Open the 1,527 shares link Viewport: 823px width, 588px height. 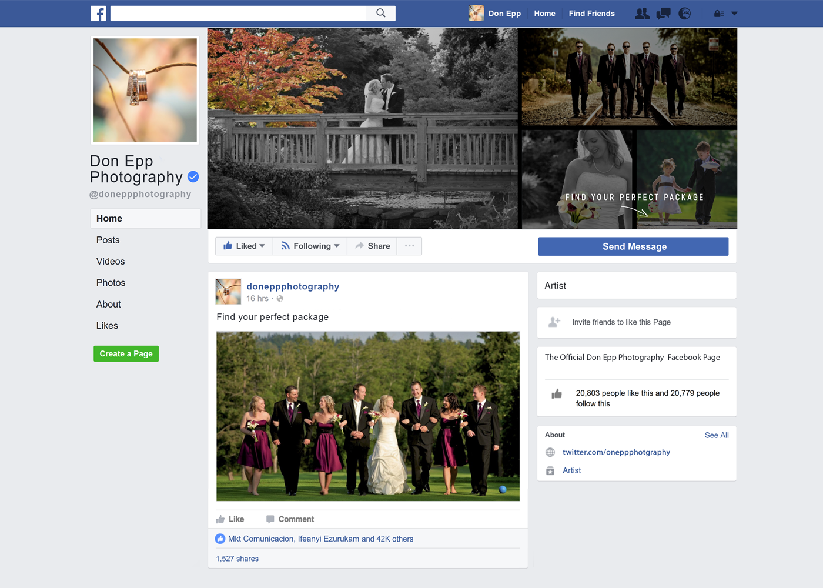pyautogui.click(x=237, y=559)
